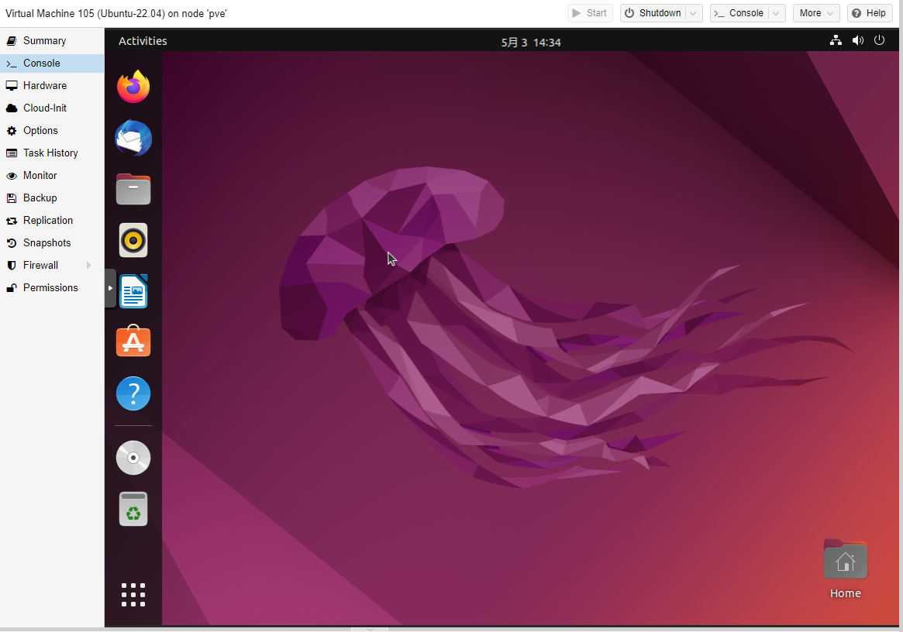The height and width of the screenshot is (632, 903).
Task: Toggle the noVNC control panel handle
Action: (x=110, y=288)
